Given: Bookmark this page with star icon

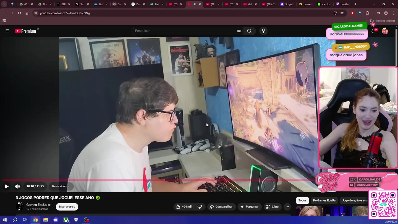Looking at the screenshot, I should 342,13.
